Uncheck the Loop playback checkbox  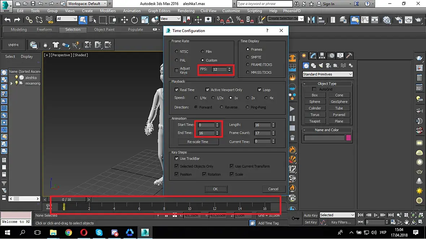pos(259,90)
